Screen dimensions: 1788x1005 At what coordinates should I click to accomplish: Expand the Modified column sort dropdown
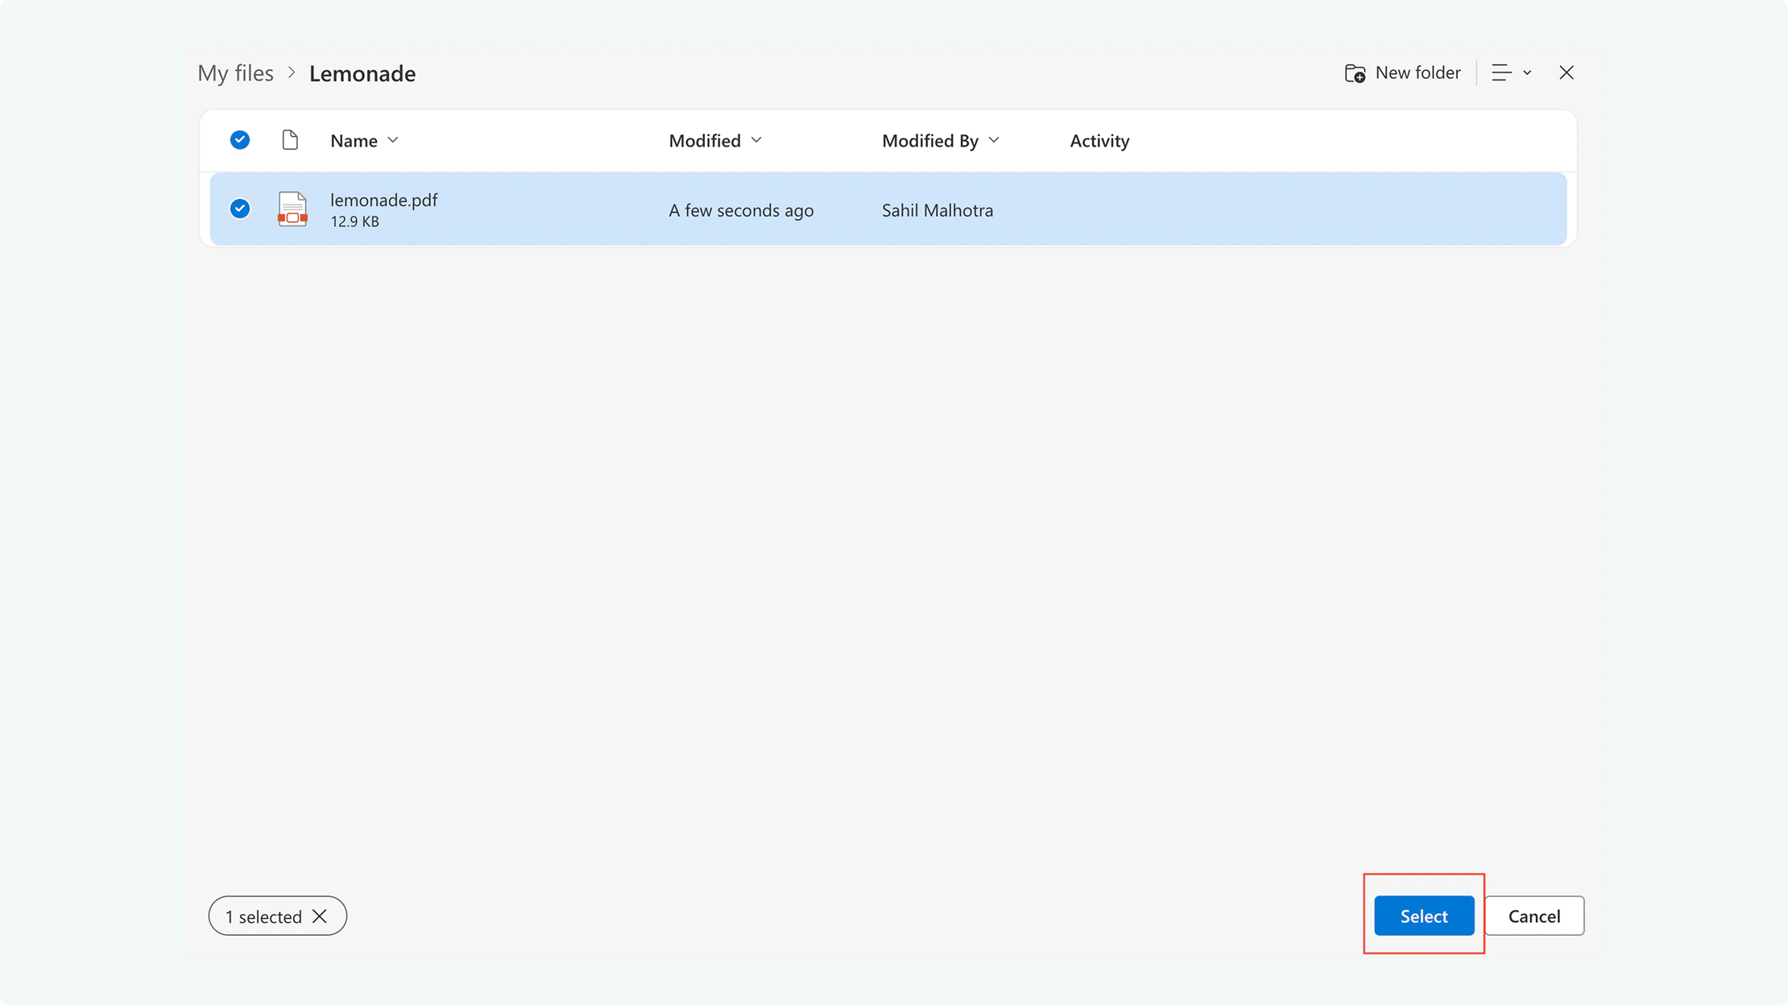[x=756, y=140]
